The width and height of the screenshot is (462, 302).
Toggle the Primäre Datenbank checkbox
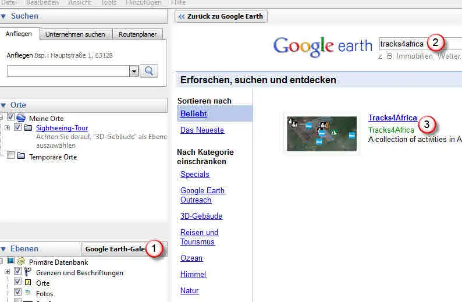(10, 261)
